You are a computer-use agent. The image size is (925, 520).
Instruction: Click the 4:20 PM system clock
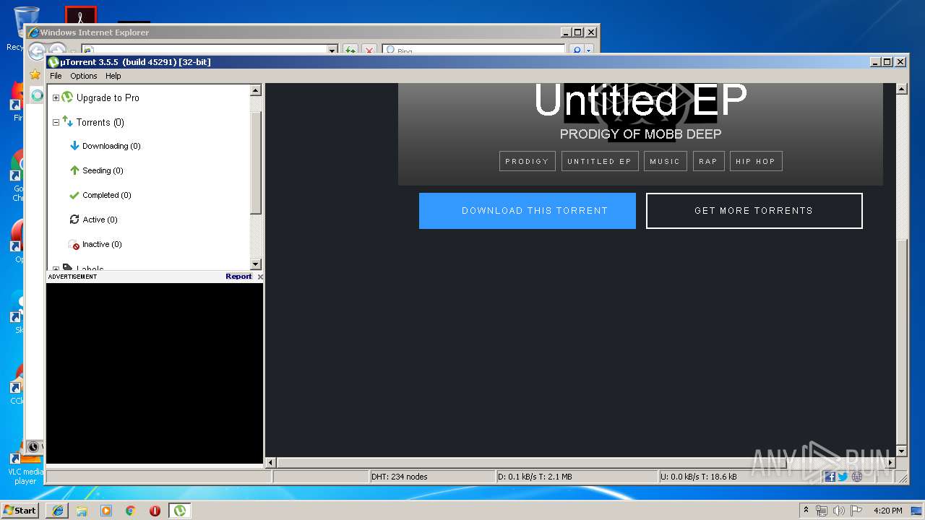tap(888, 511)
